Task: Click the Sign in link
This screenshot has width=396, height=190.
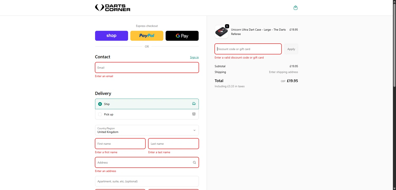Action: [x=194, y=57]
